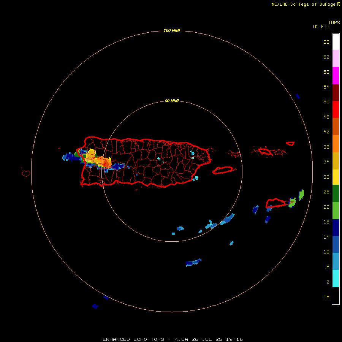Click the 'TH' threshold label

tap(326, 297)
